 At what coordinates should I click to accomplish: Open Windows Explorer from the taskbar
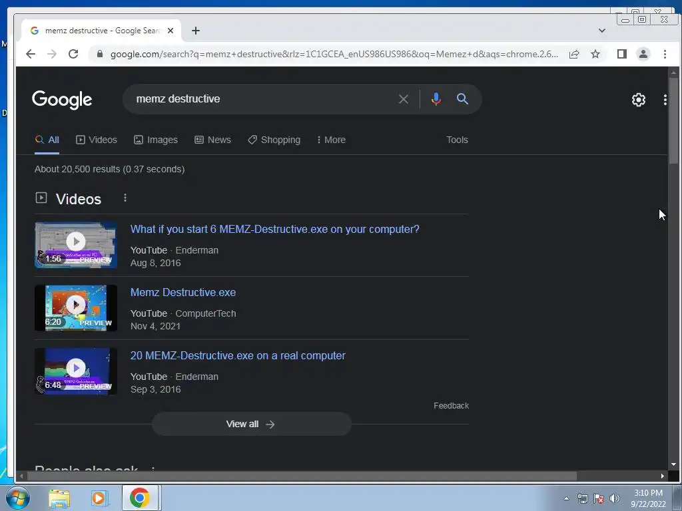point(59,498)
